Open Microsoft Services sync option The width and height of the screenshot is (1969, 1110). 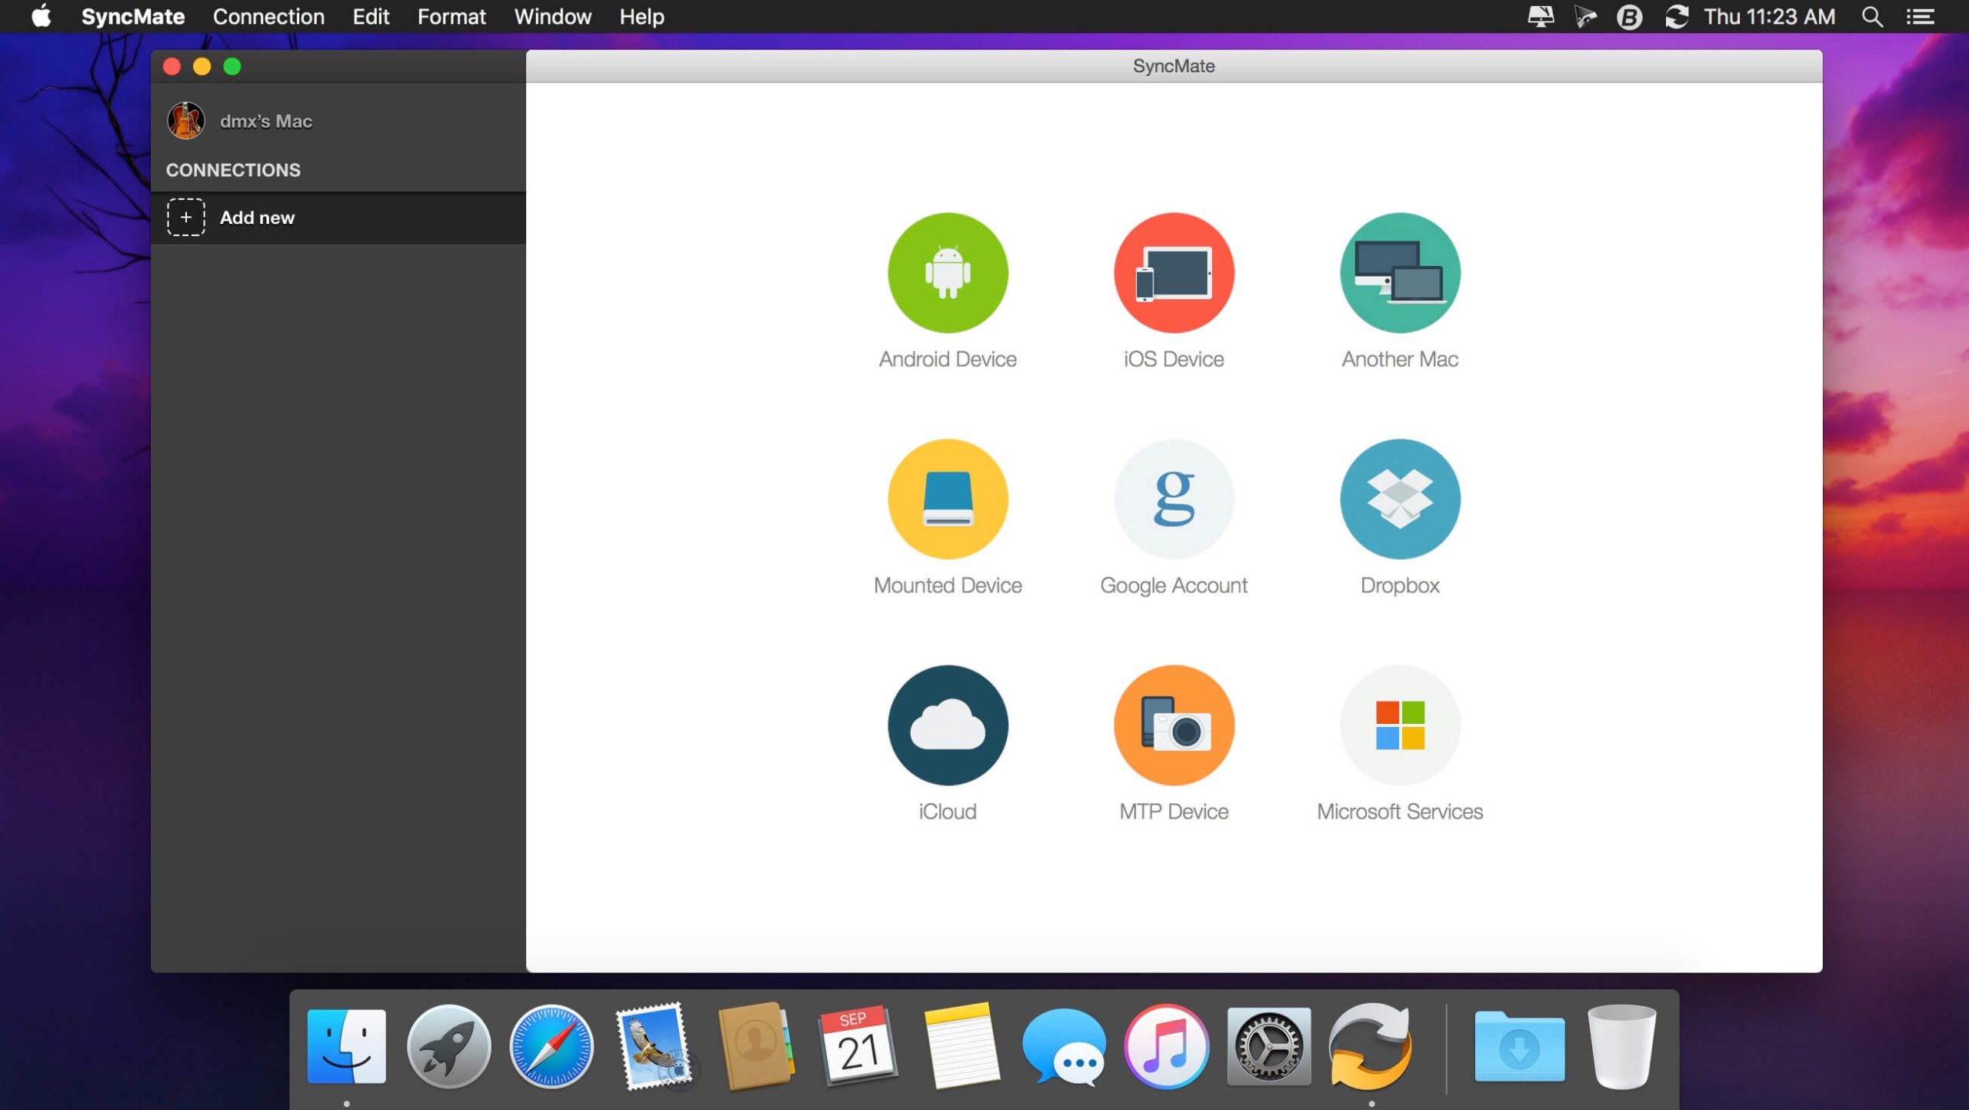click(x=1399, y=725)
